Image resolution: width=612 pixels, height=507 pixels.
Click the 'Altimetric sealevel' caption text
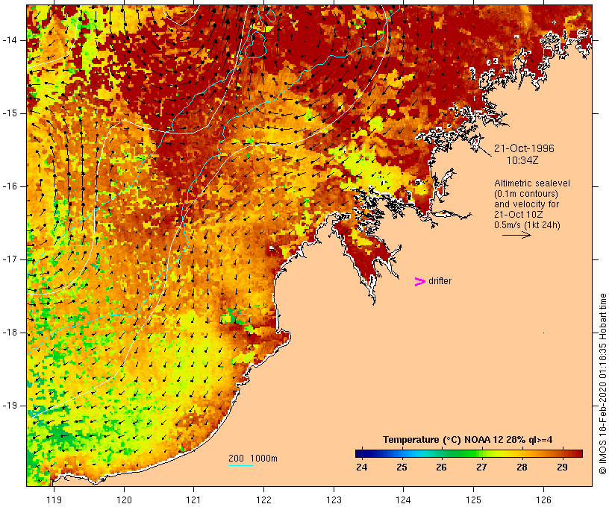(x=532, y=183)
